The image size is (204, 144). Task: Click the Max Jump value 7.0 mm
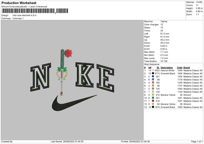(x=164, y=58)
